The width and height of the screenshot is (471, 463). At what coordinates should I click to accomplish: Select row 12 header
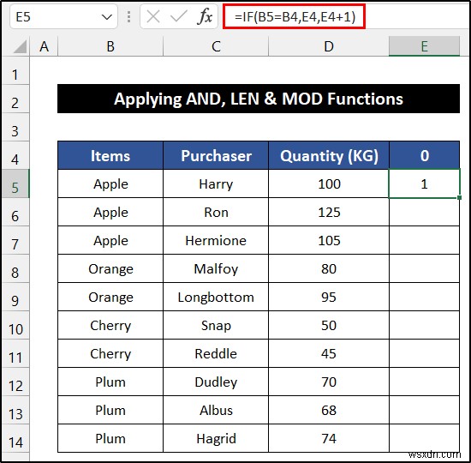15,382
